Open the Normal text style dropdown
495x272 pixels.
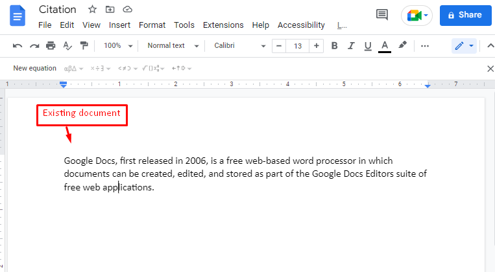(x=173, y=46)
